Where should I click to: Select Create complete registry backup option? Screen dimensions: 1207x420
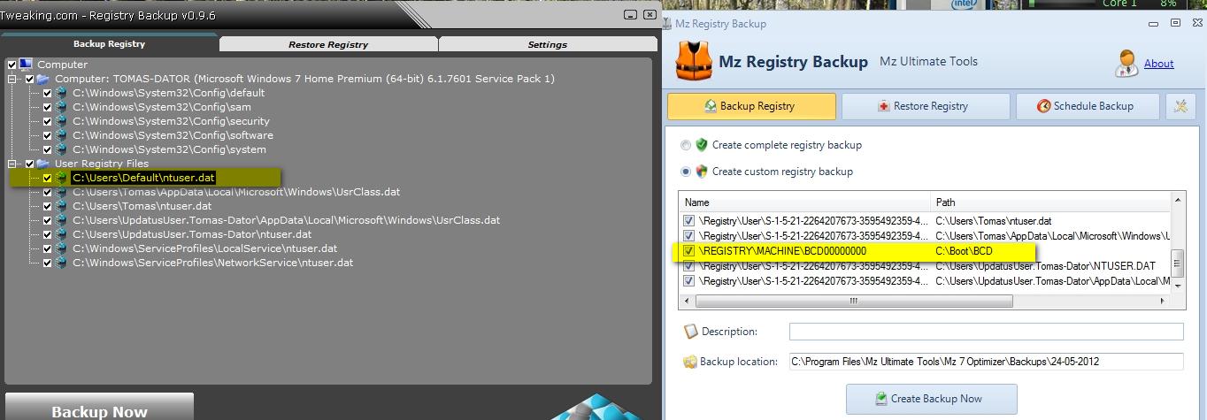686,145
